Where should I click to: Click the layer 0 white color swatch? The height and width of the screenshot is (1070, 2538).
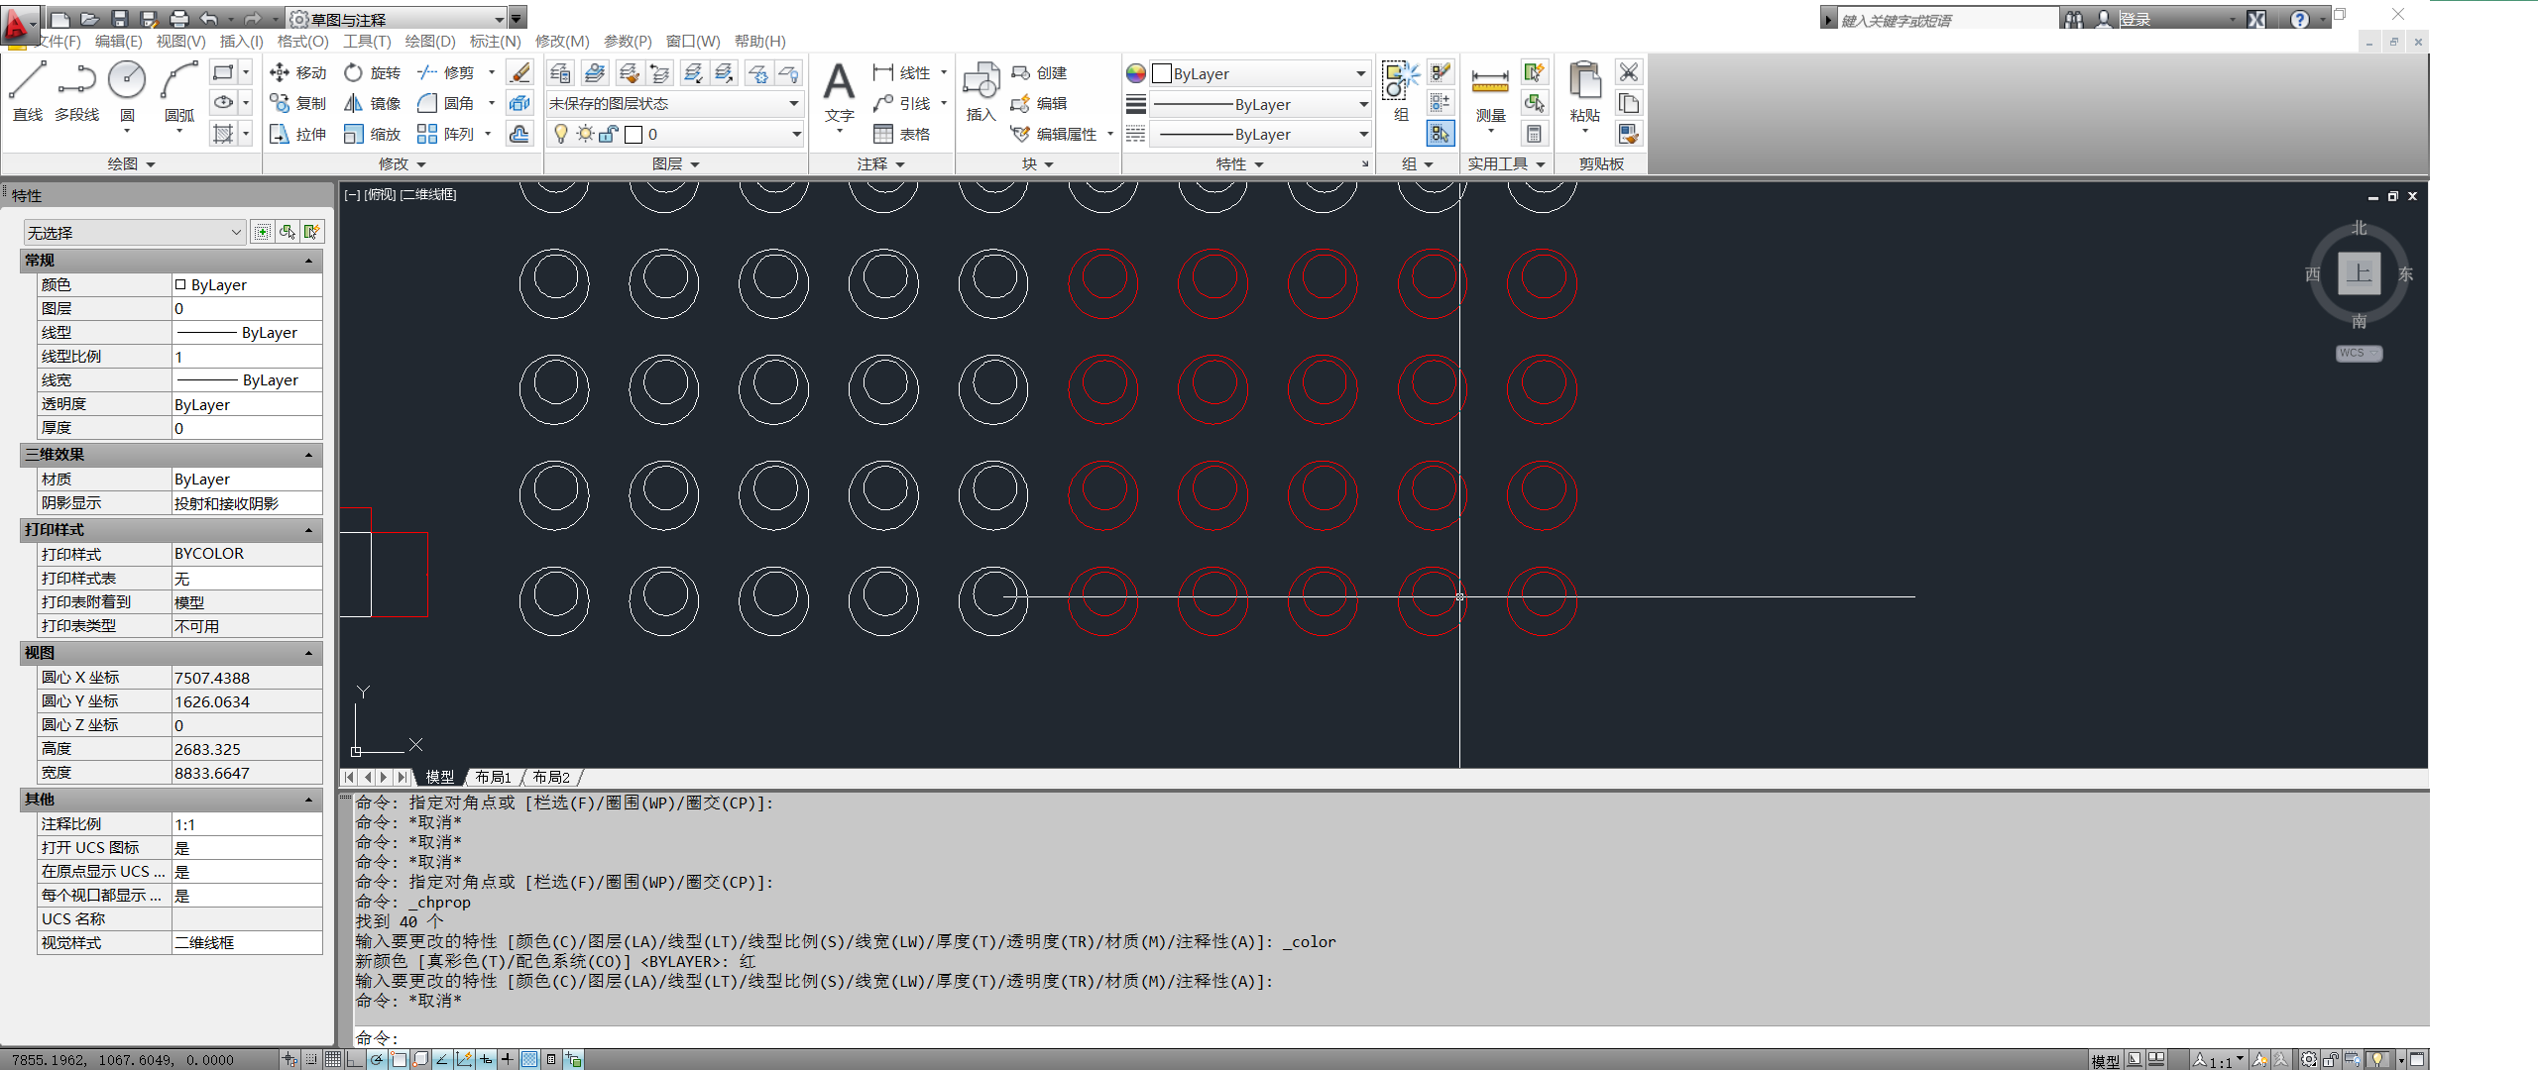[634, 135]
